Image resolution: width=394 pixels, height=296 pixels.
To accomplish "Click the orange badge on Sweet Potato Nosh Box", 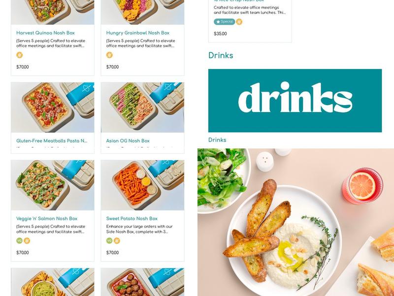I will [x=117, y=241].
